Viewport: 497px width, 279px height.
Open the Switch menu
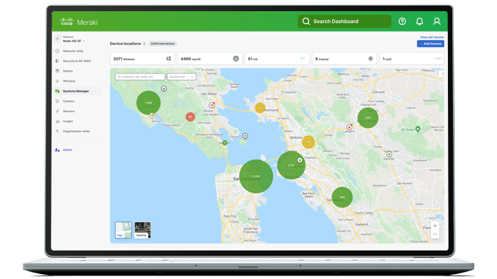pos(68,71)
